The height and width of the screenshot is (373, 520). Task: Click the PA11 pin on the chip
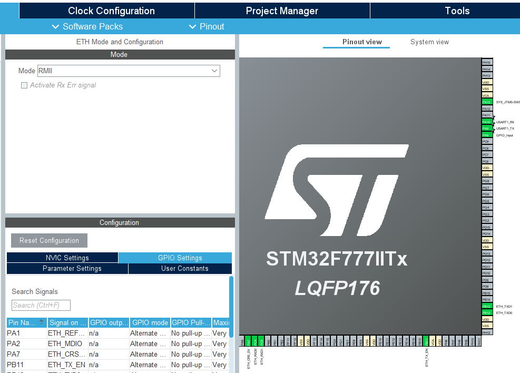487,115
